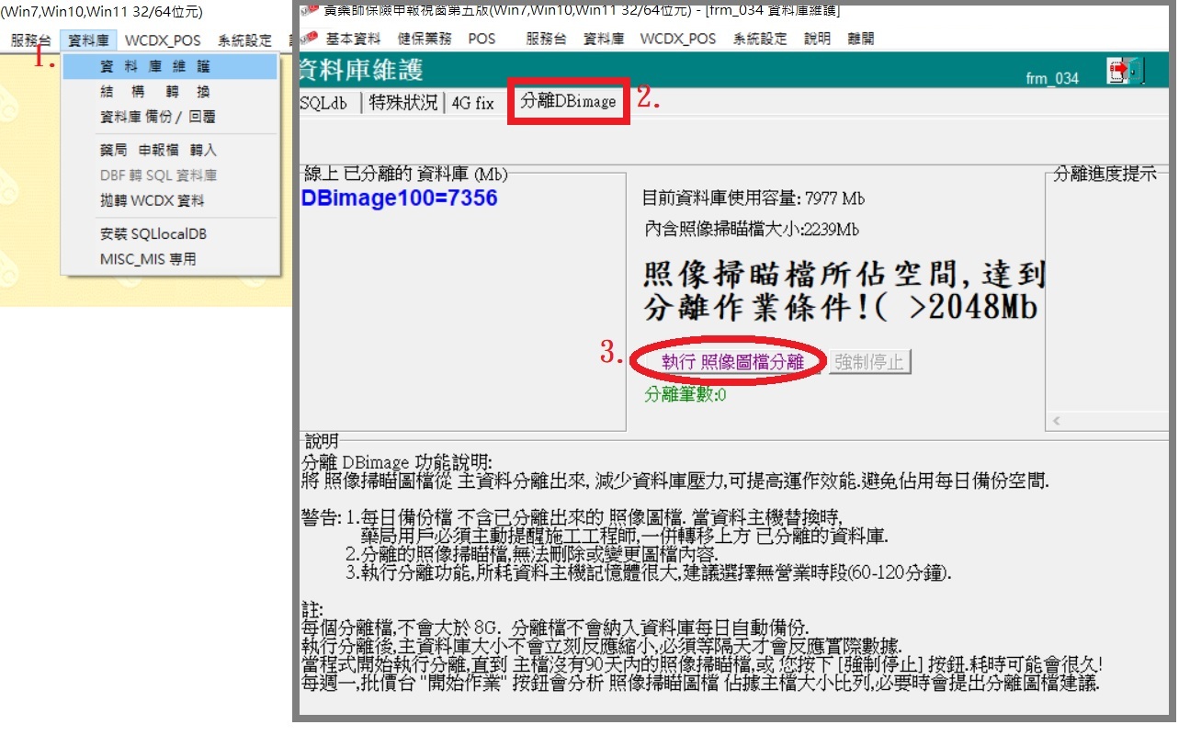The image size is (1190, 736).
Task: Open 資料庫 menu in frm_034 window
Action: click(x=604, y=39)
